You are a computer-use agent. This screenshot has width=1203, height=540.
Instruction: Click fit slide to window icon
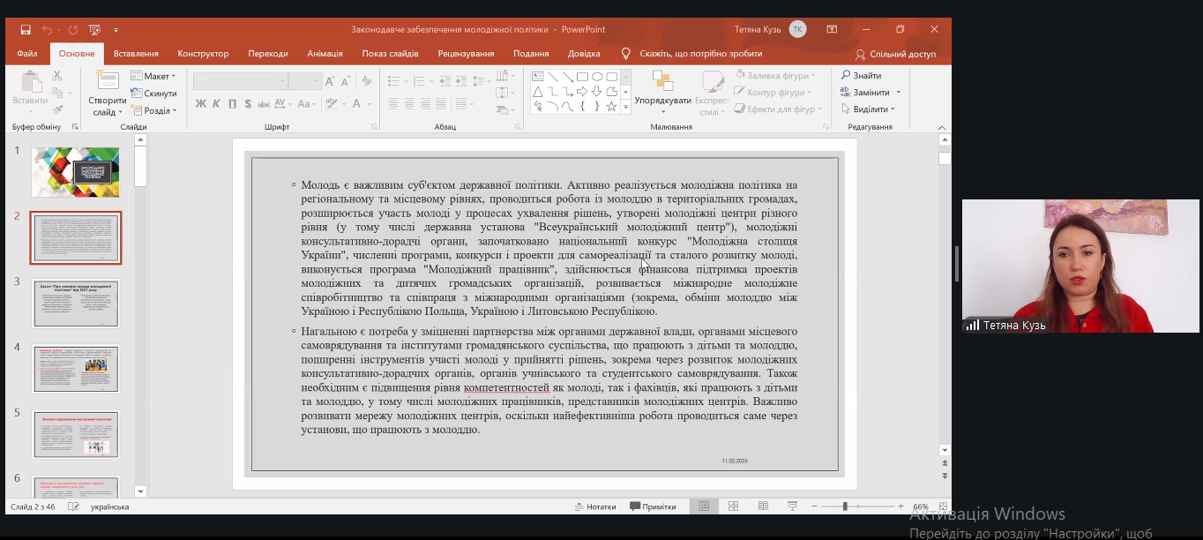coord(944,506)
